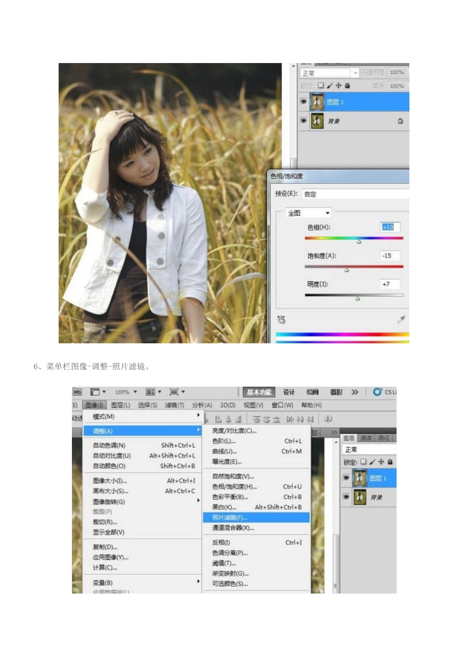Open the 帮助(H) menu
Screen dimensions: 468x662
(311, 405)
